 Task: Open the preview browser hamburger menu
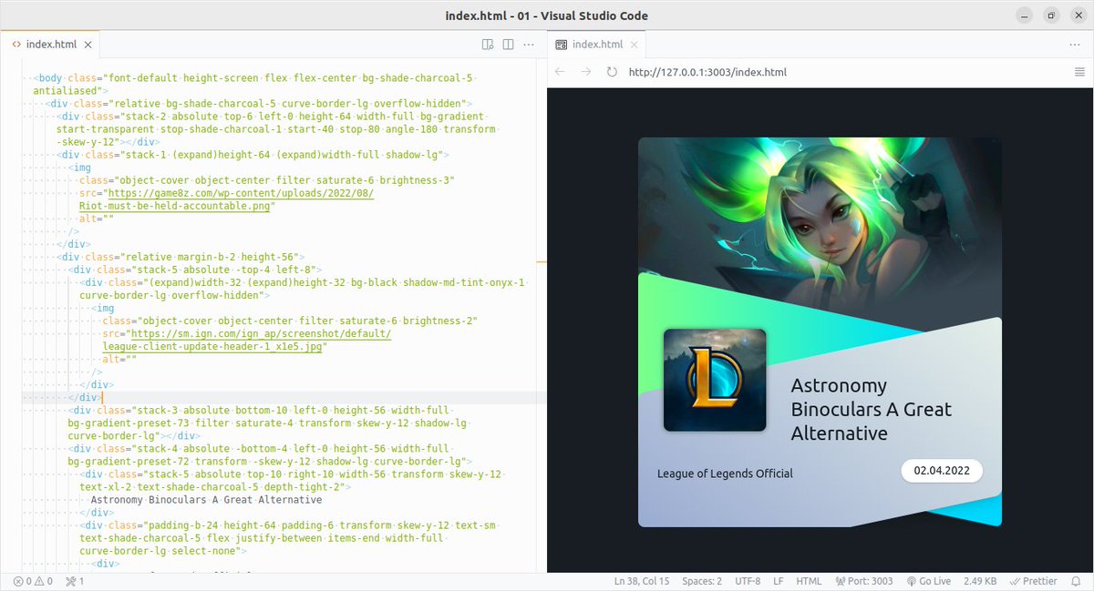[x=1079, y=72]
